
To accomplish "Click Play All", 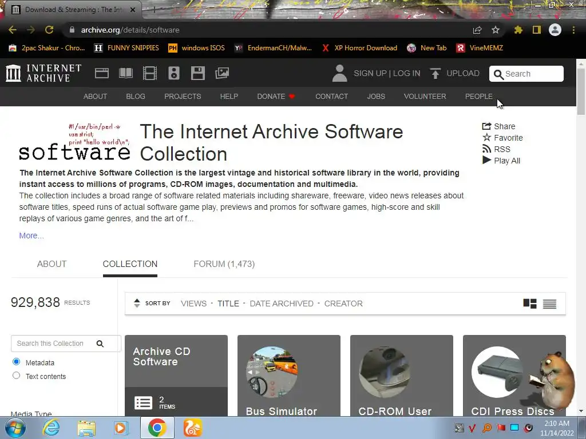I will [501, 161].
